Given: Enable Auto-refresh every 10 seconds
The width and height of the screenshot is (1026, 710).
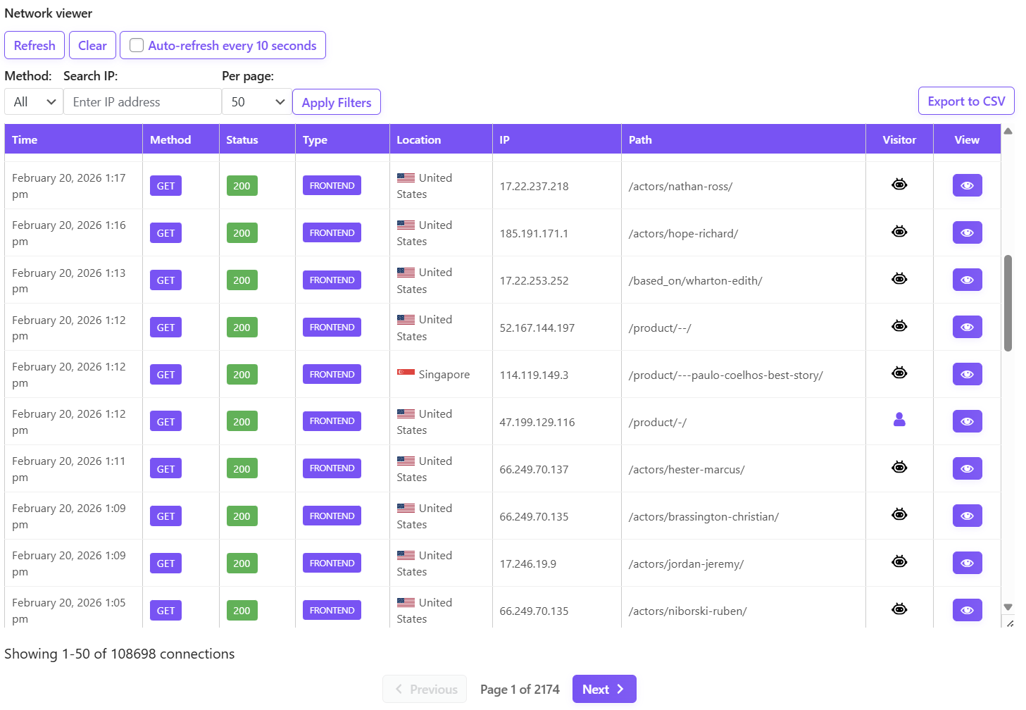Looking at the screenshot, I should click(x=136, y=44).
